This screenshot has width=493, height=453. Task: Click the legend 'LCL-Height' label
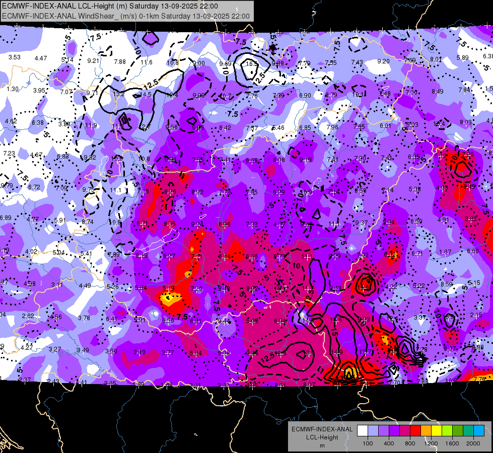point(322,437)
